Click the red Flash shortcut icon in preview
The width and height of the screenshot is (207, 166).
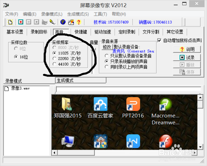(x=166, y=141)
